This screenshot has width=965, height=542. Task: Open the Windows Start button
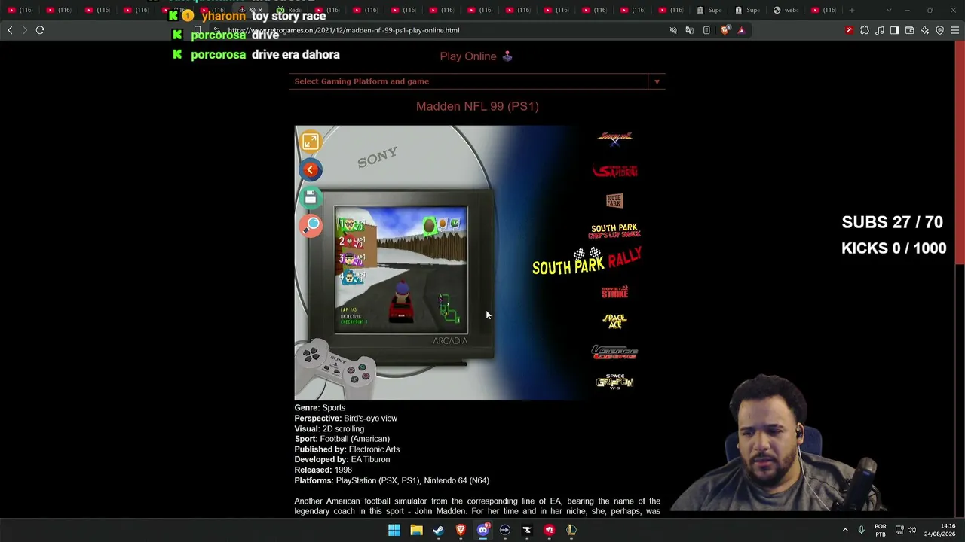pos(394,530)
